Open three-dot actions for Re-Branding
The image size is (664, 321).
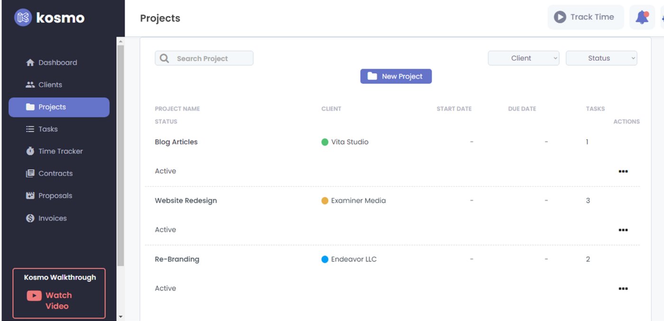[623, 289]
